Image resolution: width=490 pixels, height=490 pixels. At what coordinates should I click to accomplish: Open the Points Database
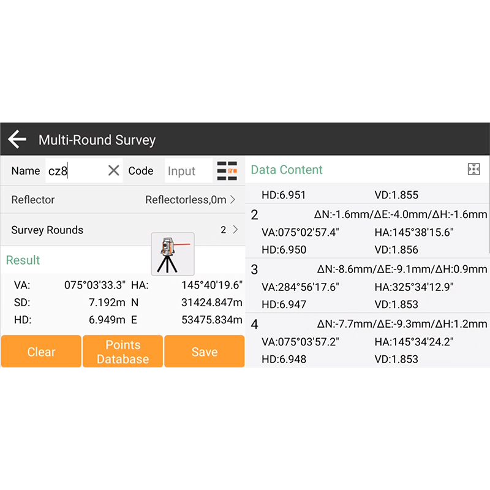pos(123,352)
